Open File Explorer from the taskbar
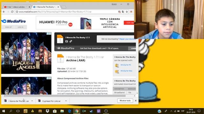The image size is (204, 114). coord(62,111)
